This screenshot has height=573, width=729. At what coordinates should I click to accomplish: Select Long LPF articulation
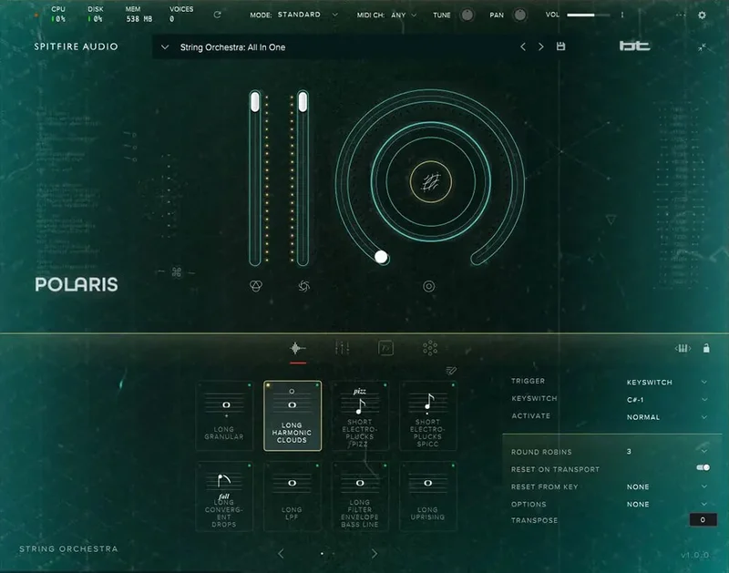pos(293,496)
